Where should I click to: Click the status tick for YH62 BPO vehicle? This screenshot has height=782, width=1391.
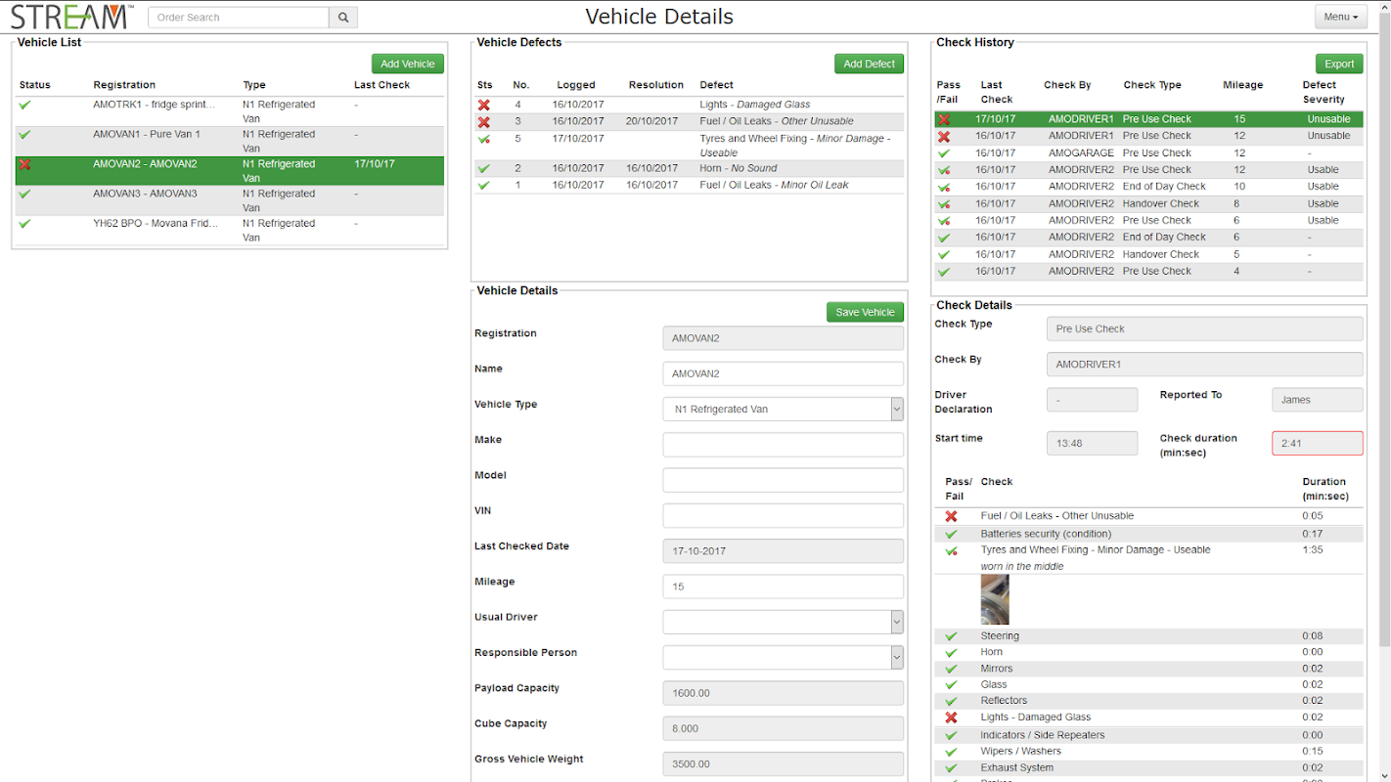click(x=24, y=223)
